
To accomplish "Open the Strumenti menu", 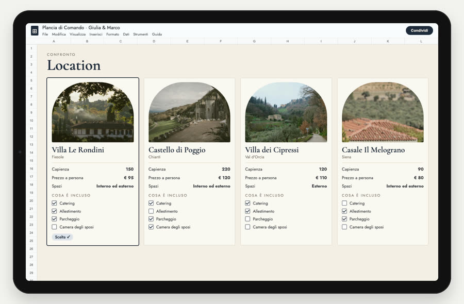I will (x=141, y=35).
